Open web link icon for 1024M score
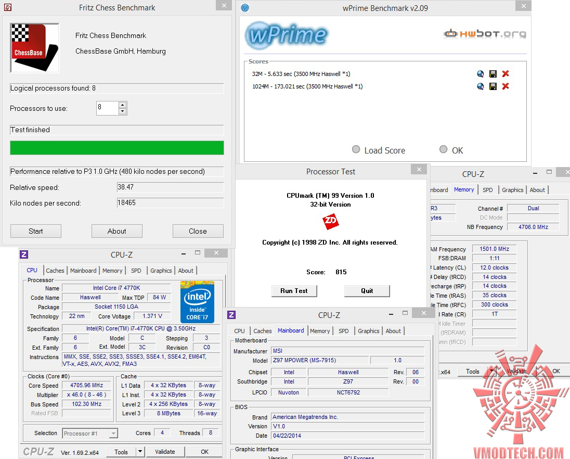The image size is (570, 459). (x=480, y=86)
